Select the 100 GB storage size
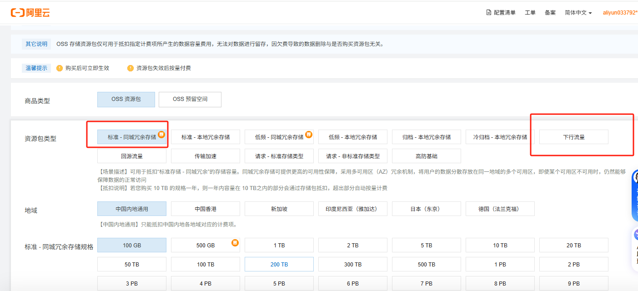 coord(132,245)
